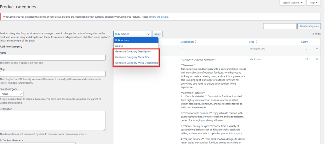Click the 'electronics' slug text
Image resolution: width=325 pixels, height=144 pixels.
click(x=255, y=59)
